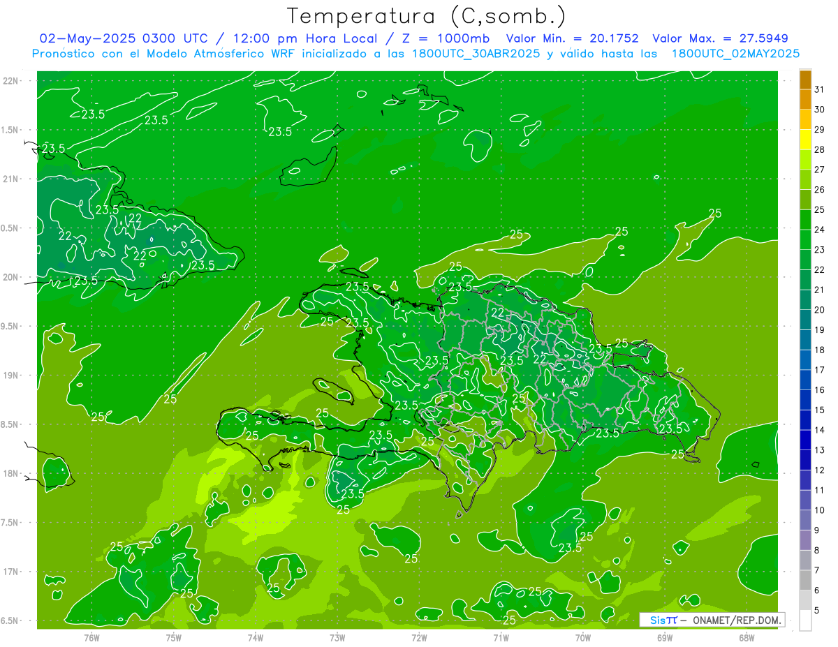The image size is (838, 647).
Task: Click the 19N latitude axis label
Action: click(10, 375)
